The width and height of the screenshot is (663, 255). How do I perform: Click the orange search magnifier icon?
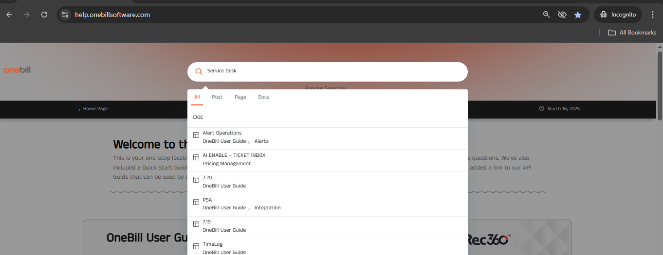(199, 71)
